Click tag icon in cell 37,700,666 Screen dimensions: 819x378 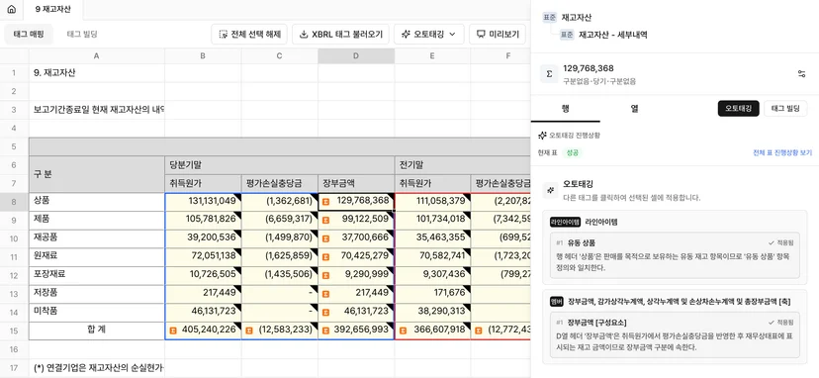[326, 238]
